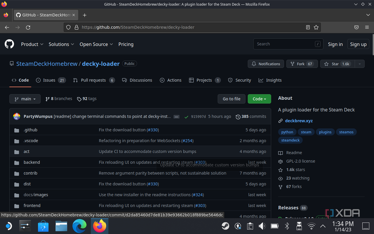Open the .github folder
Viewport: 374px width, 234px height.
click(30, 130)
